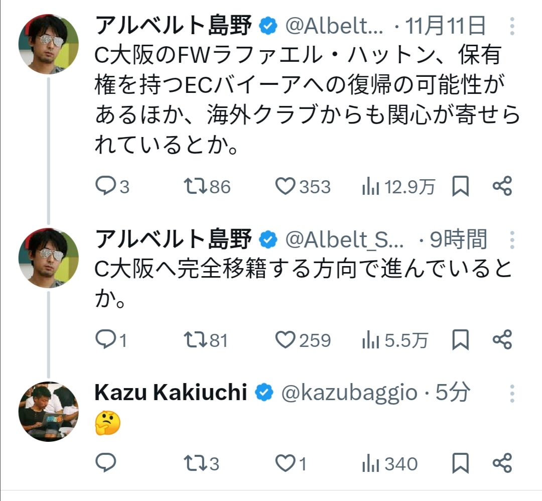Viewport: 542px width, 501px height.
Task: Retweet the post with 86 retweets
Action: (195, 187)
